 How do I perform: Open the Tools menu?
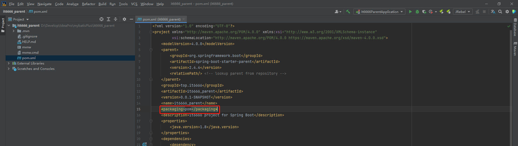pos(123,4)
